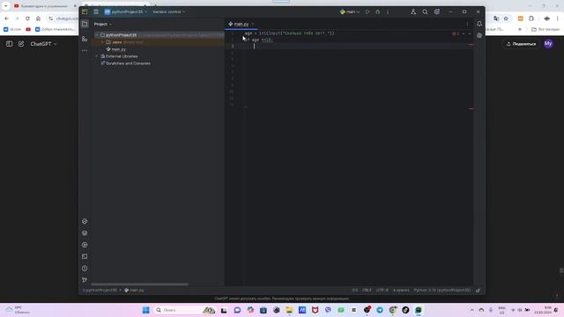Click PyCharm logo icon in title bar
Image resolution: width=564 pixels, height=317 pixels.
[85, 11]
